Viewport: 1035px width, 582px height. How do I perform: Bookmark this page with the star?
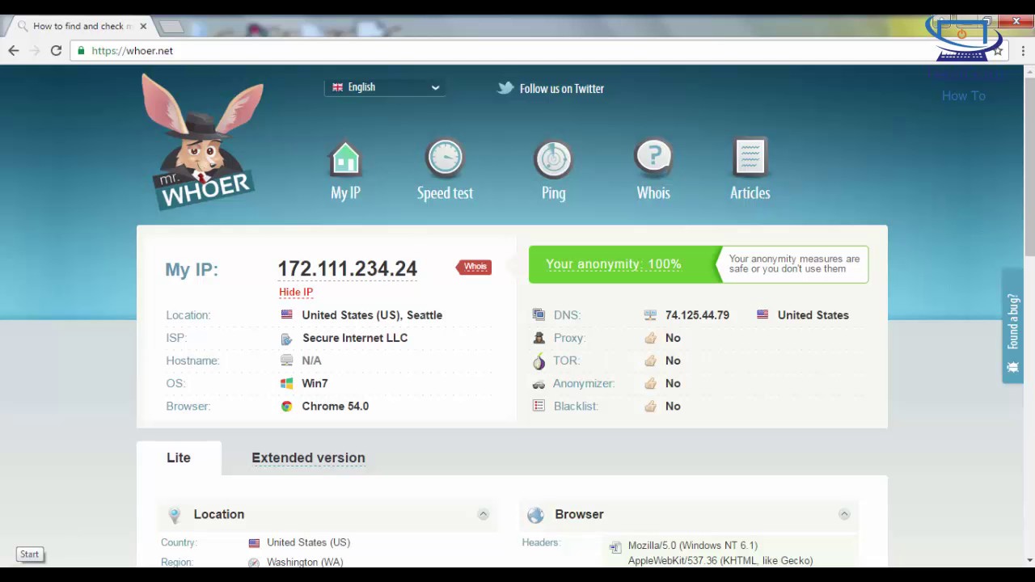coord(999,50)
